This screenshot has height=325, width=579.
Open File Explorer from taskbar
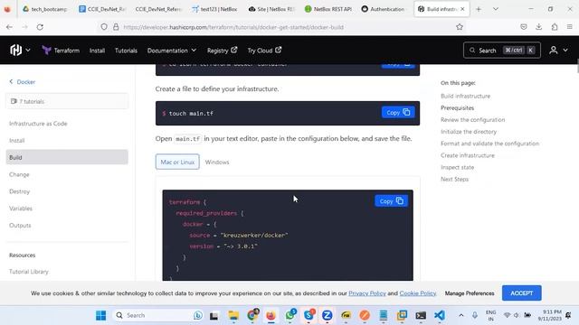click(x=233, y=315)
